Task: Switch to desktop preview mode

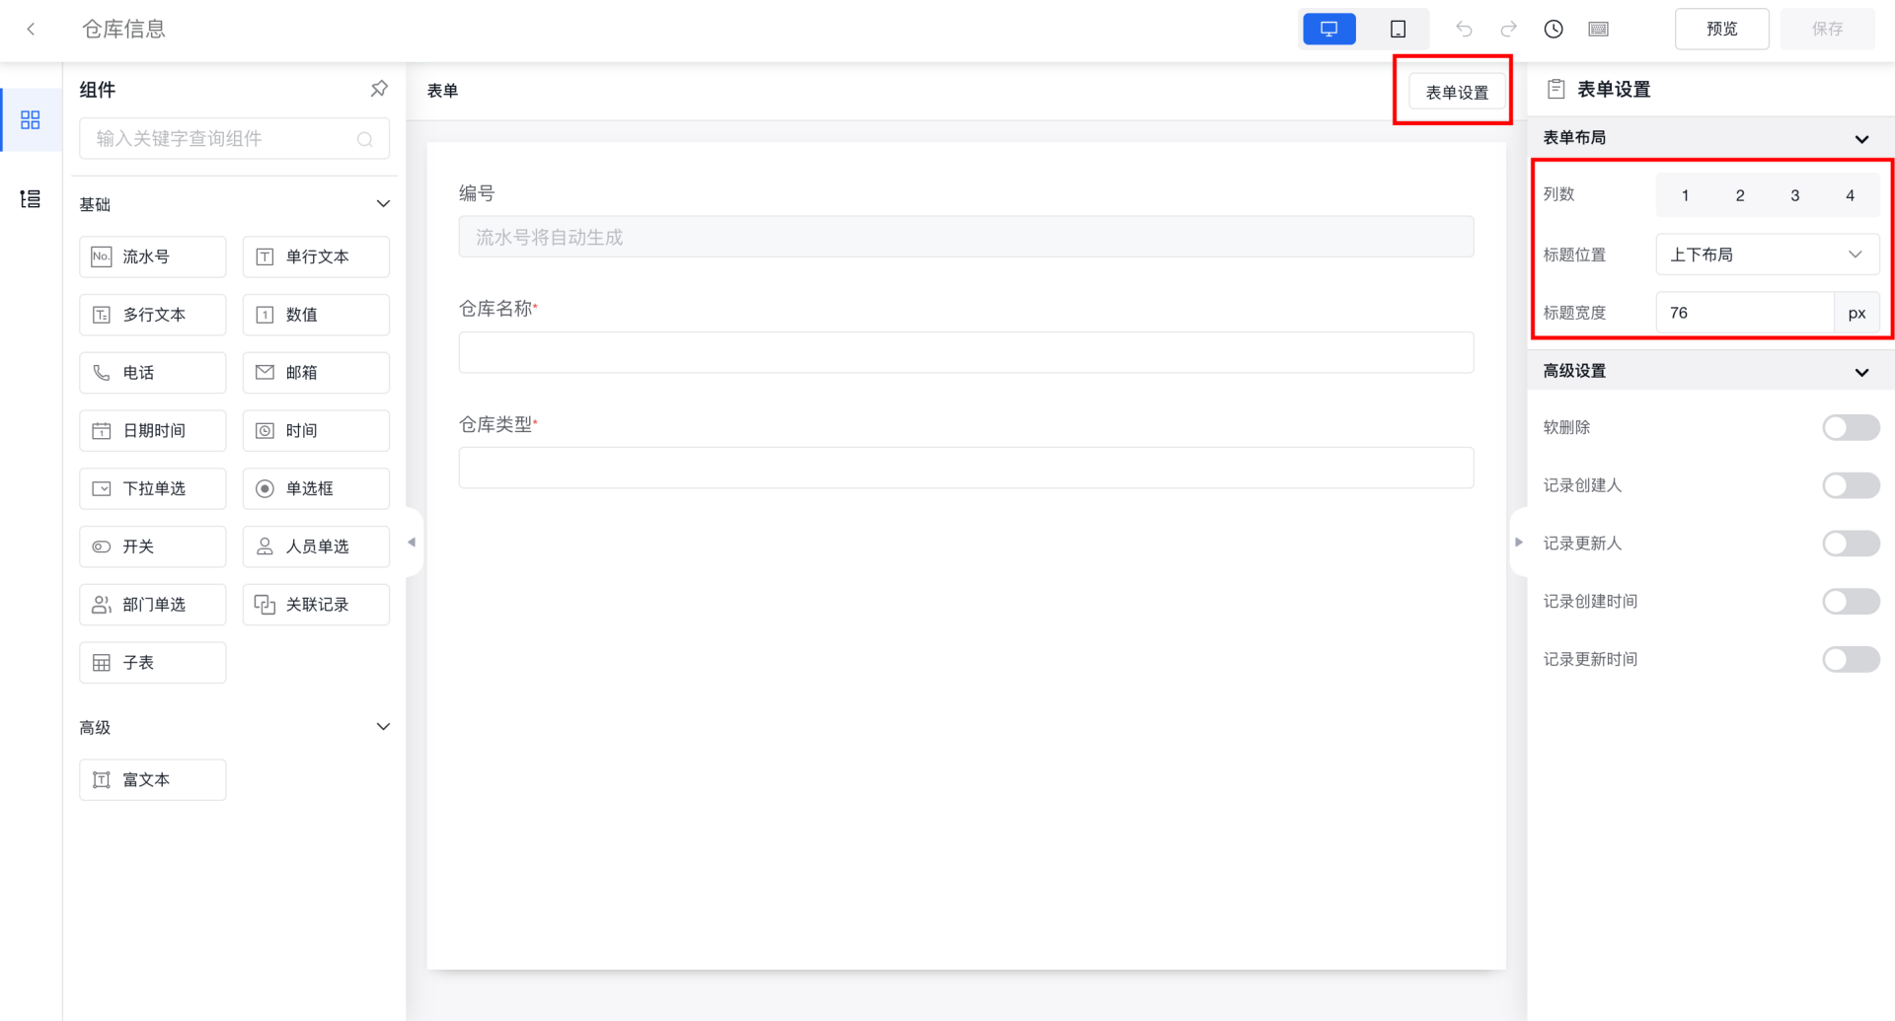Action: 1328,30
